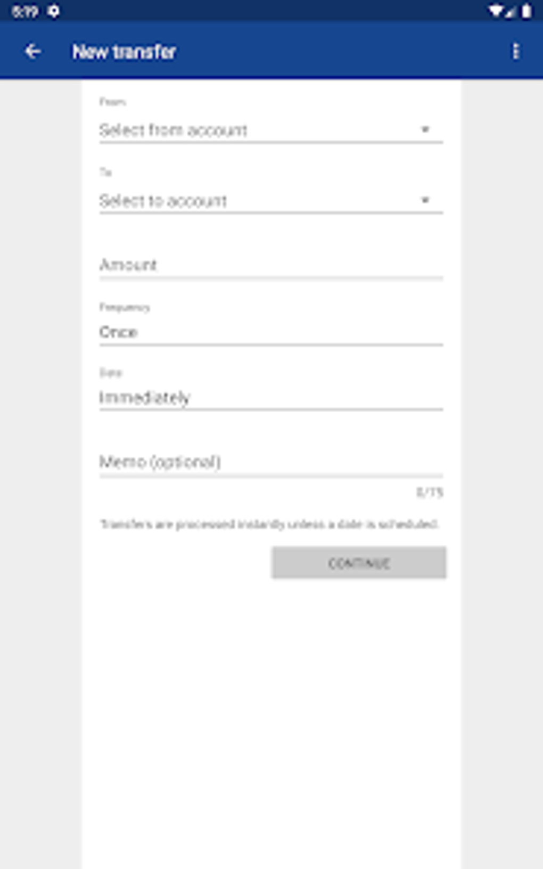This screenshot has height=869, width=543.
Task: Expand the To account dropdown arrow
Action: (425, 200)
